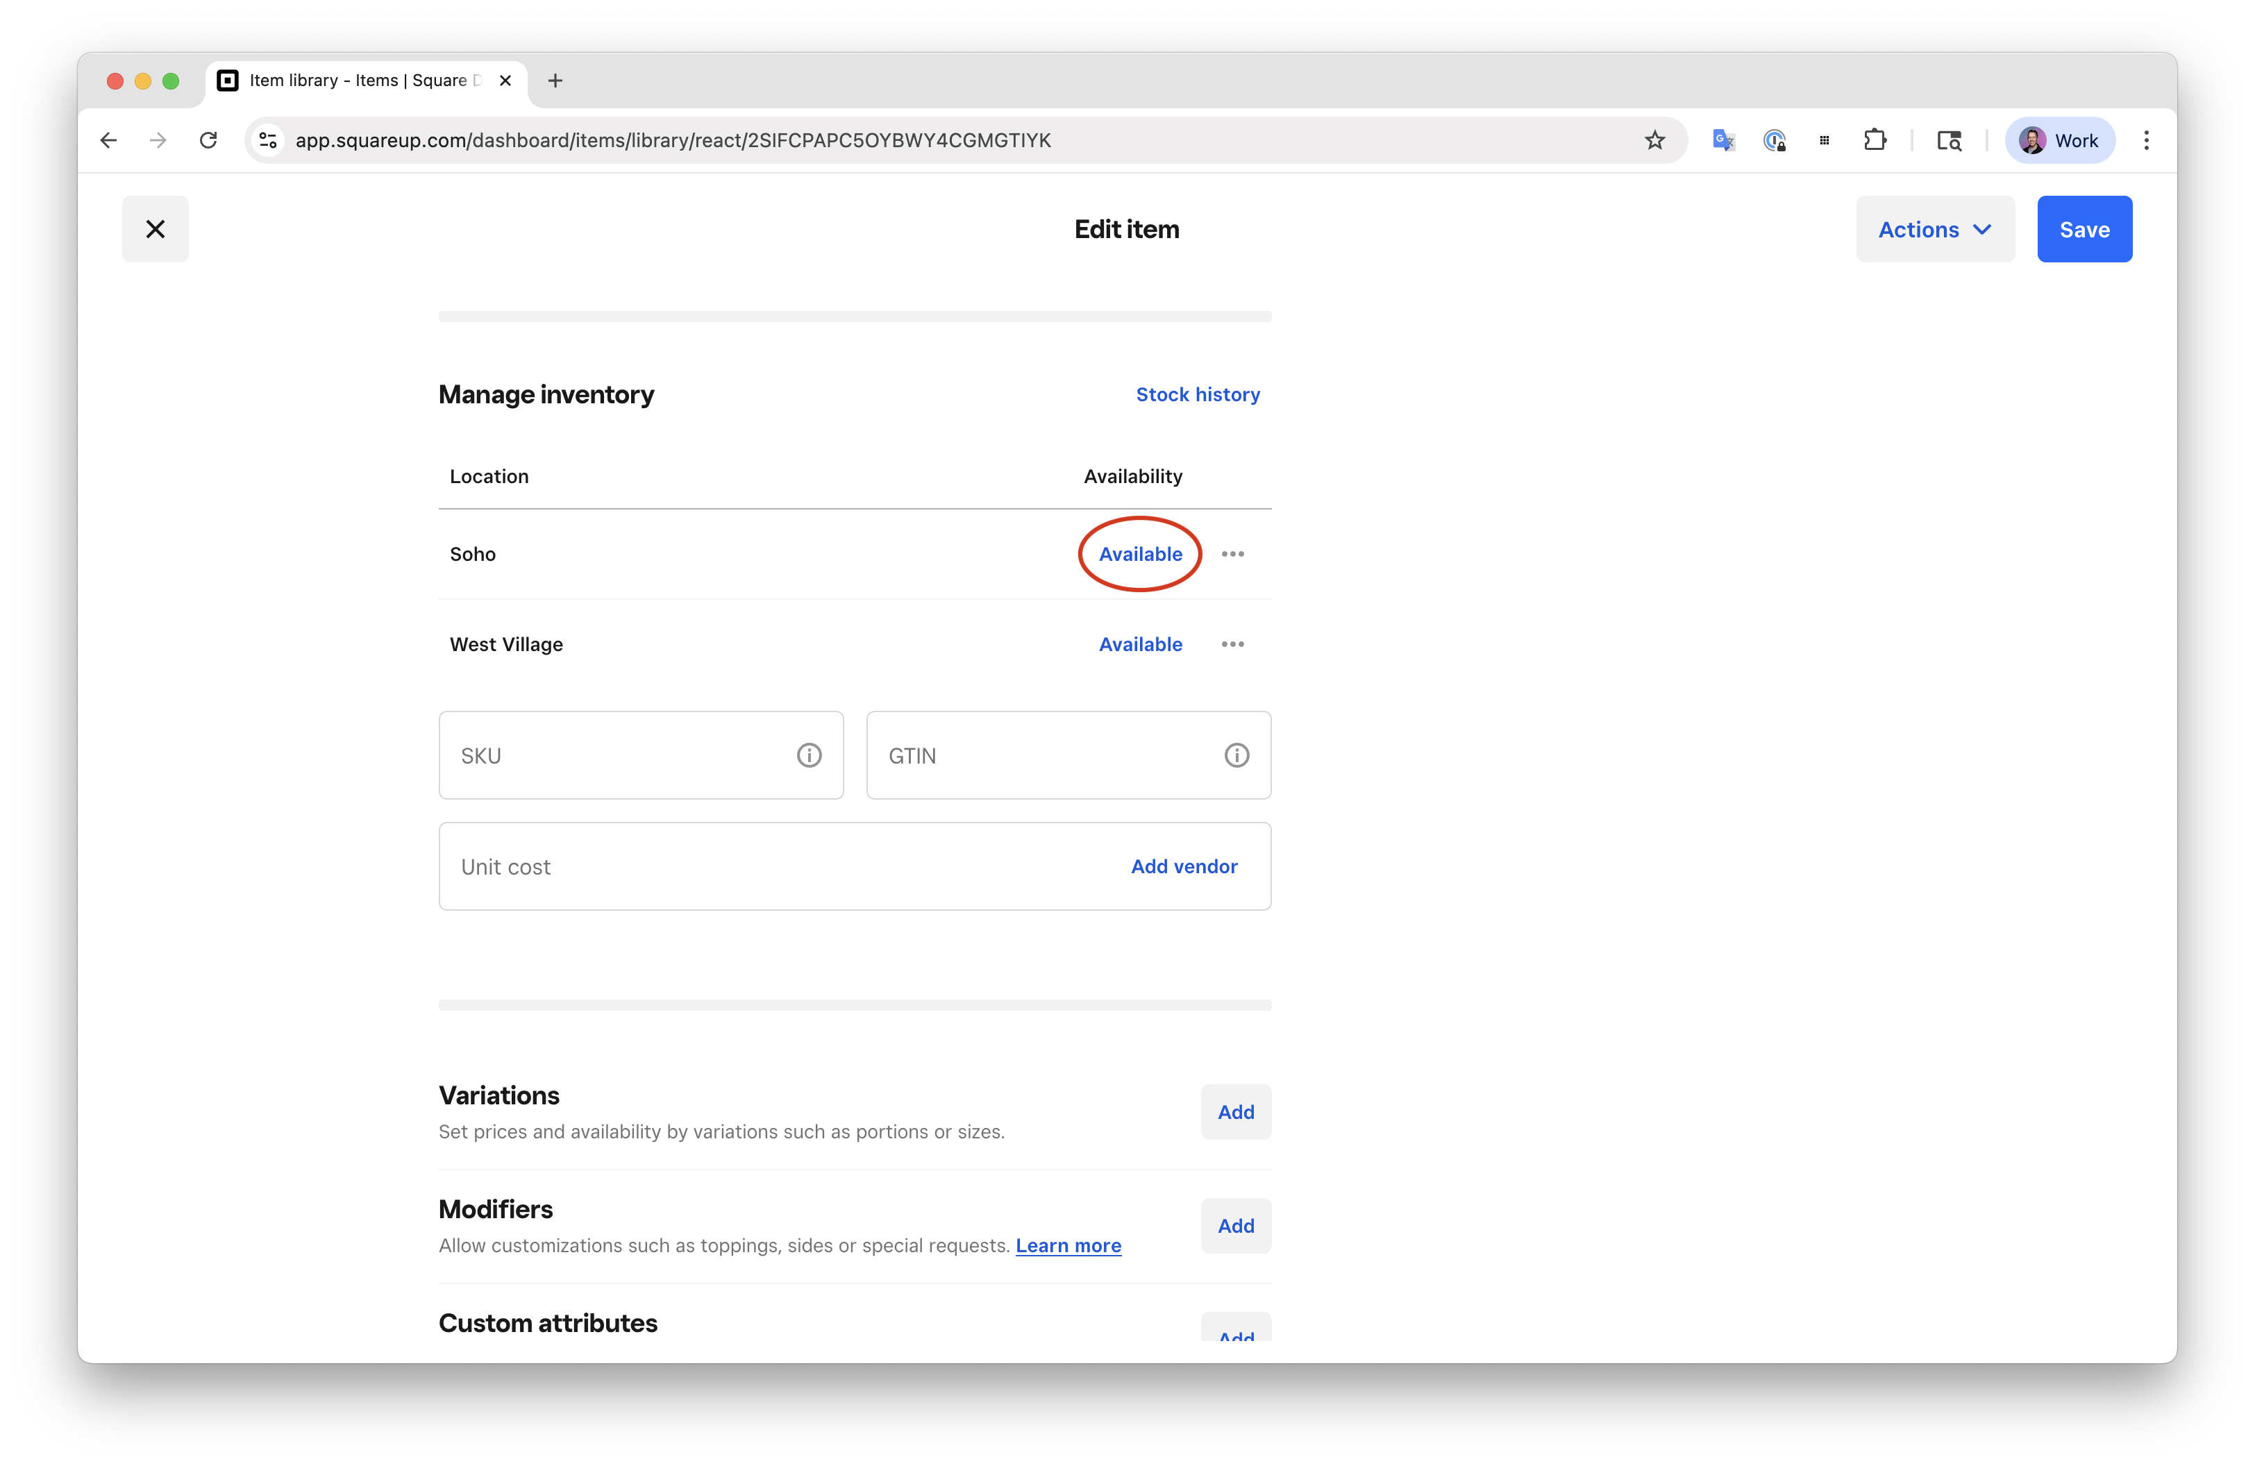Reload the page
The image size is (2255, 1466).
[x=208, y=140]
